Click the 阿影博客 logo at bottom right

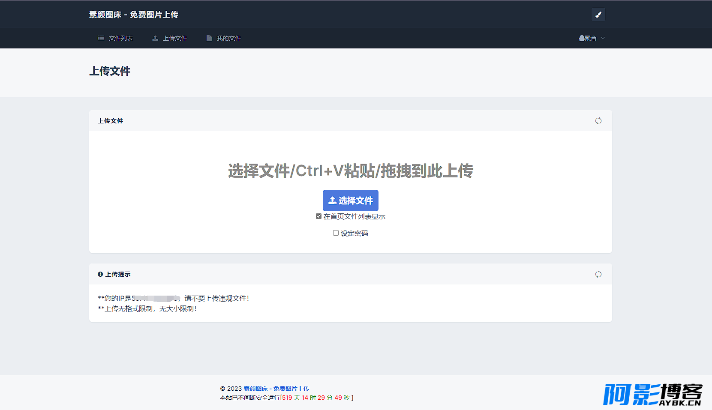(652, 395)
